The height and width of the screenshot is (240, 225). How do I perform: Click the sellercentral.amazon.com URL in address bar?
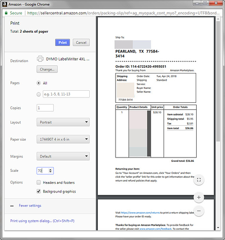tap(123, 13)
